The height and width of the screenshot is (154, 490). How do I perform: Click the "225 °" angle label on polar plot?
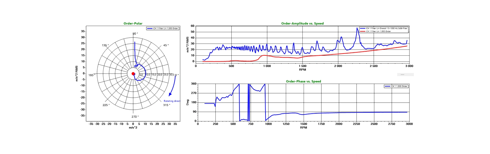point(106,105)
